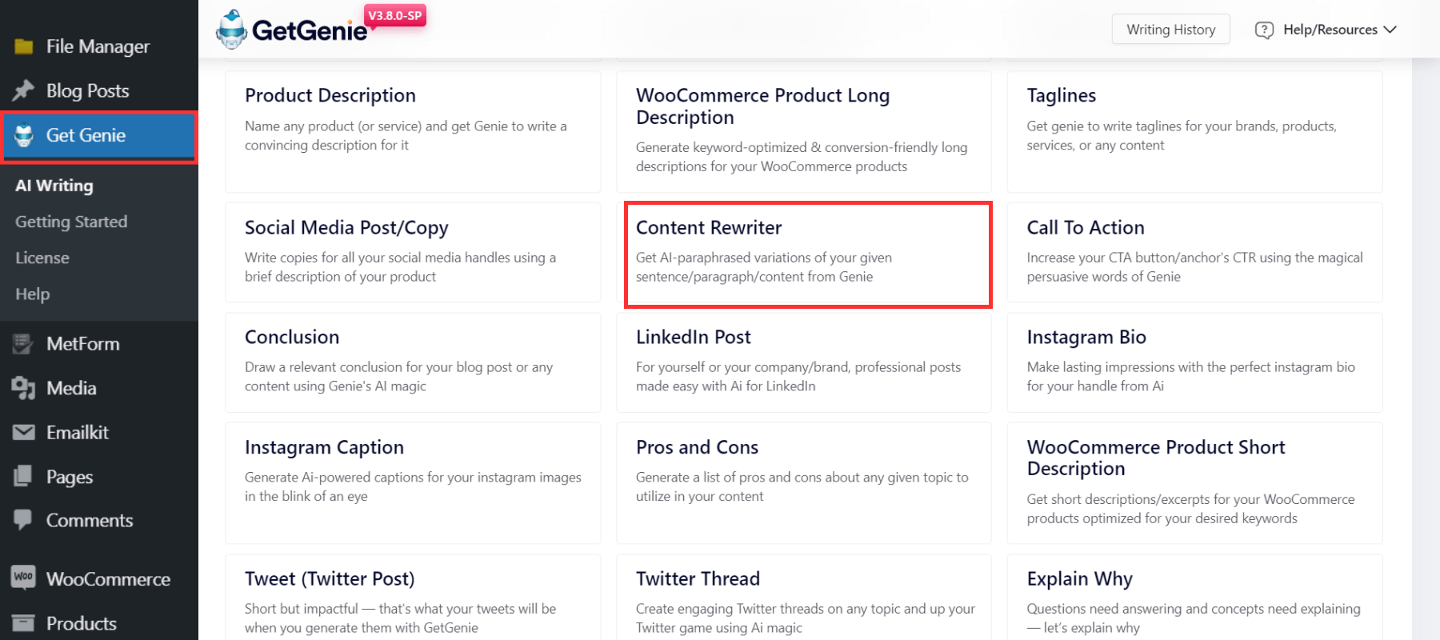Click the Pages sidebar icon
Screen dimensions: 1440x640
[x=23, y=476]
